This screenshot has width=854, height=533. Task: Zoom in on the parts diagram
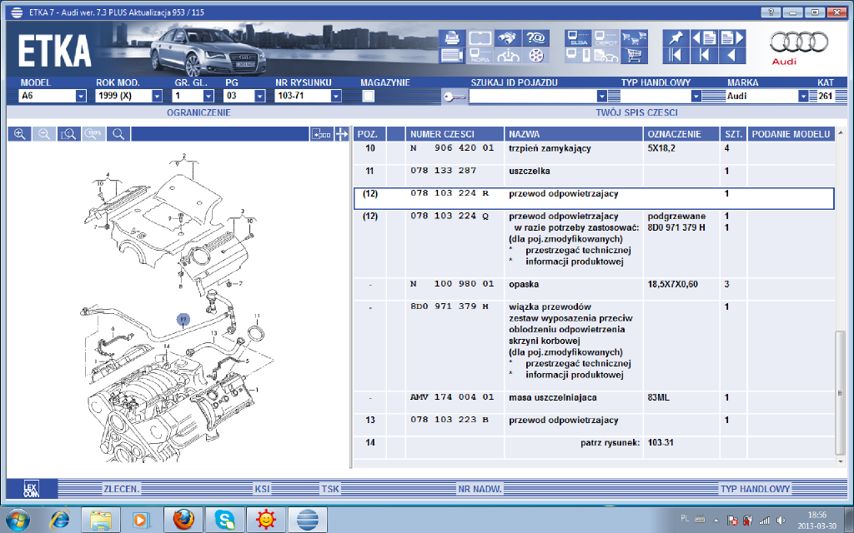[x=20, y=134]
